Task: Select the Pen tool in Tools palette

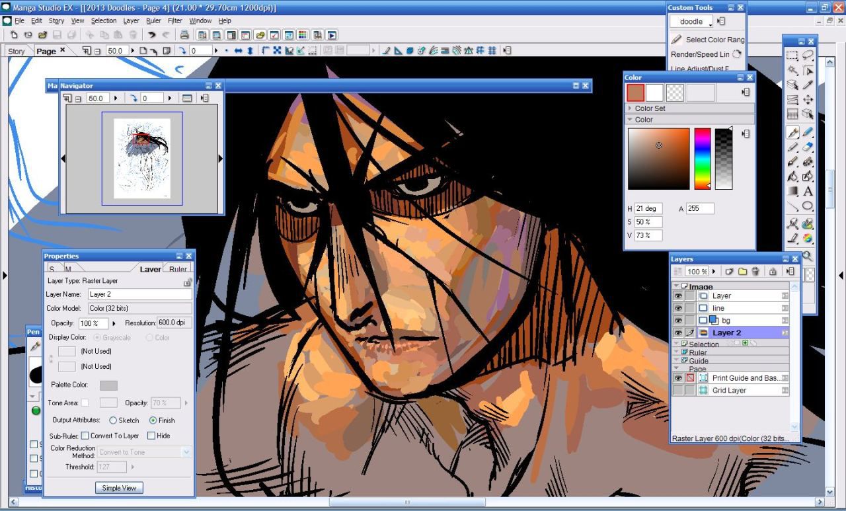Action: (792, 131)
